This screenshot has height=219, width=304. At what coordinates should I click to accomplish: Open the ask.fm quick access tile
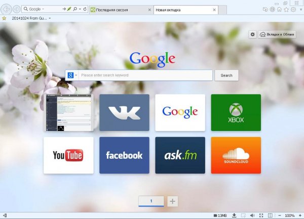(180, 155)
